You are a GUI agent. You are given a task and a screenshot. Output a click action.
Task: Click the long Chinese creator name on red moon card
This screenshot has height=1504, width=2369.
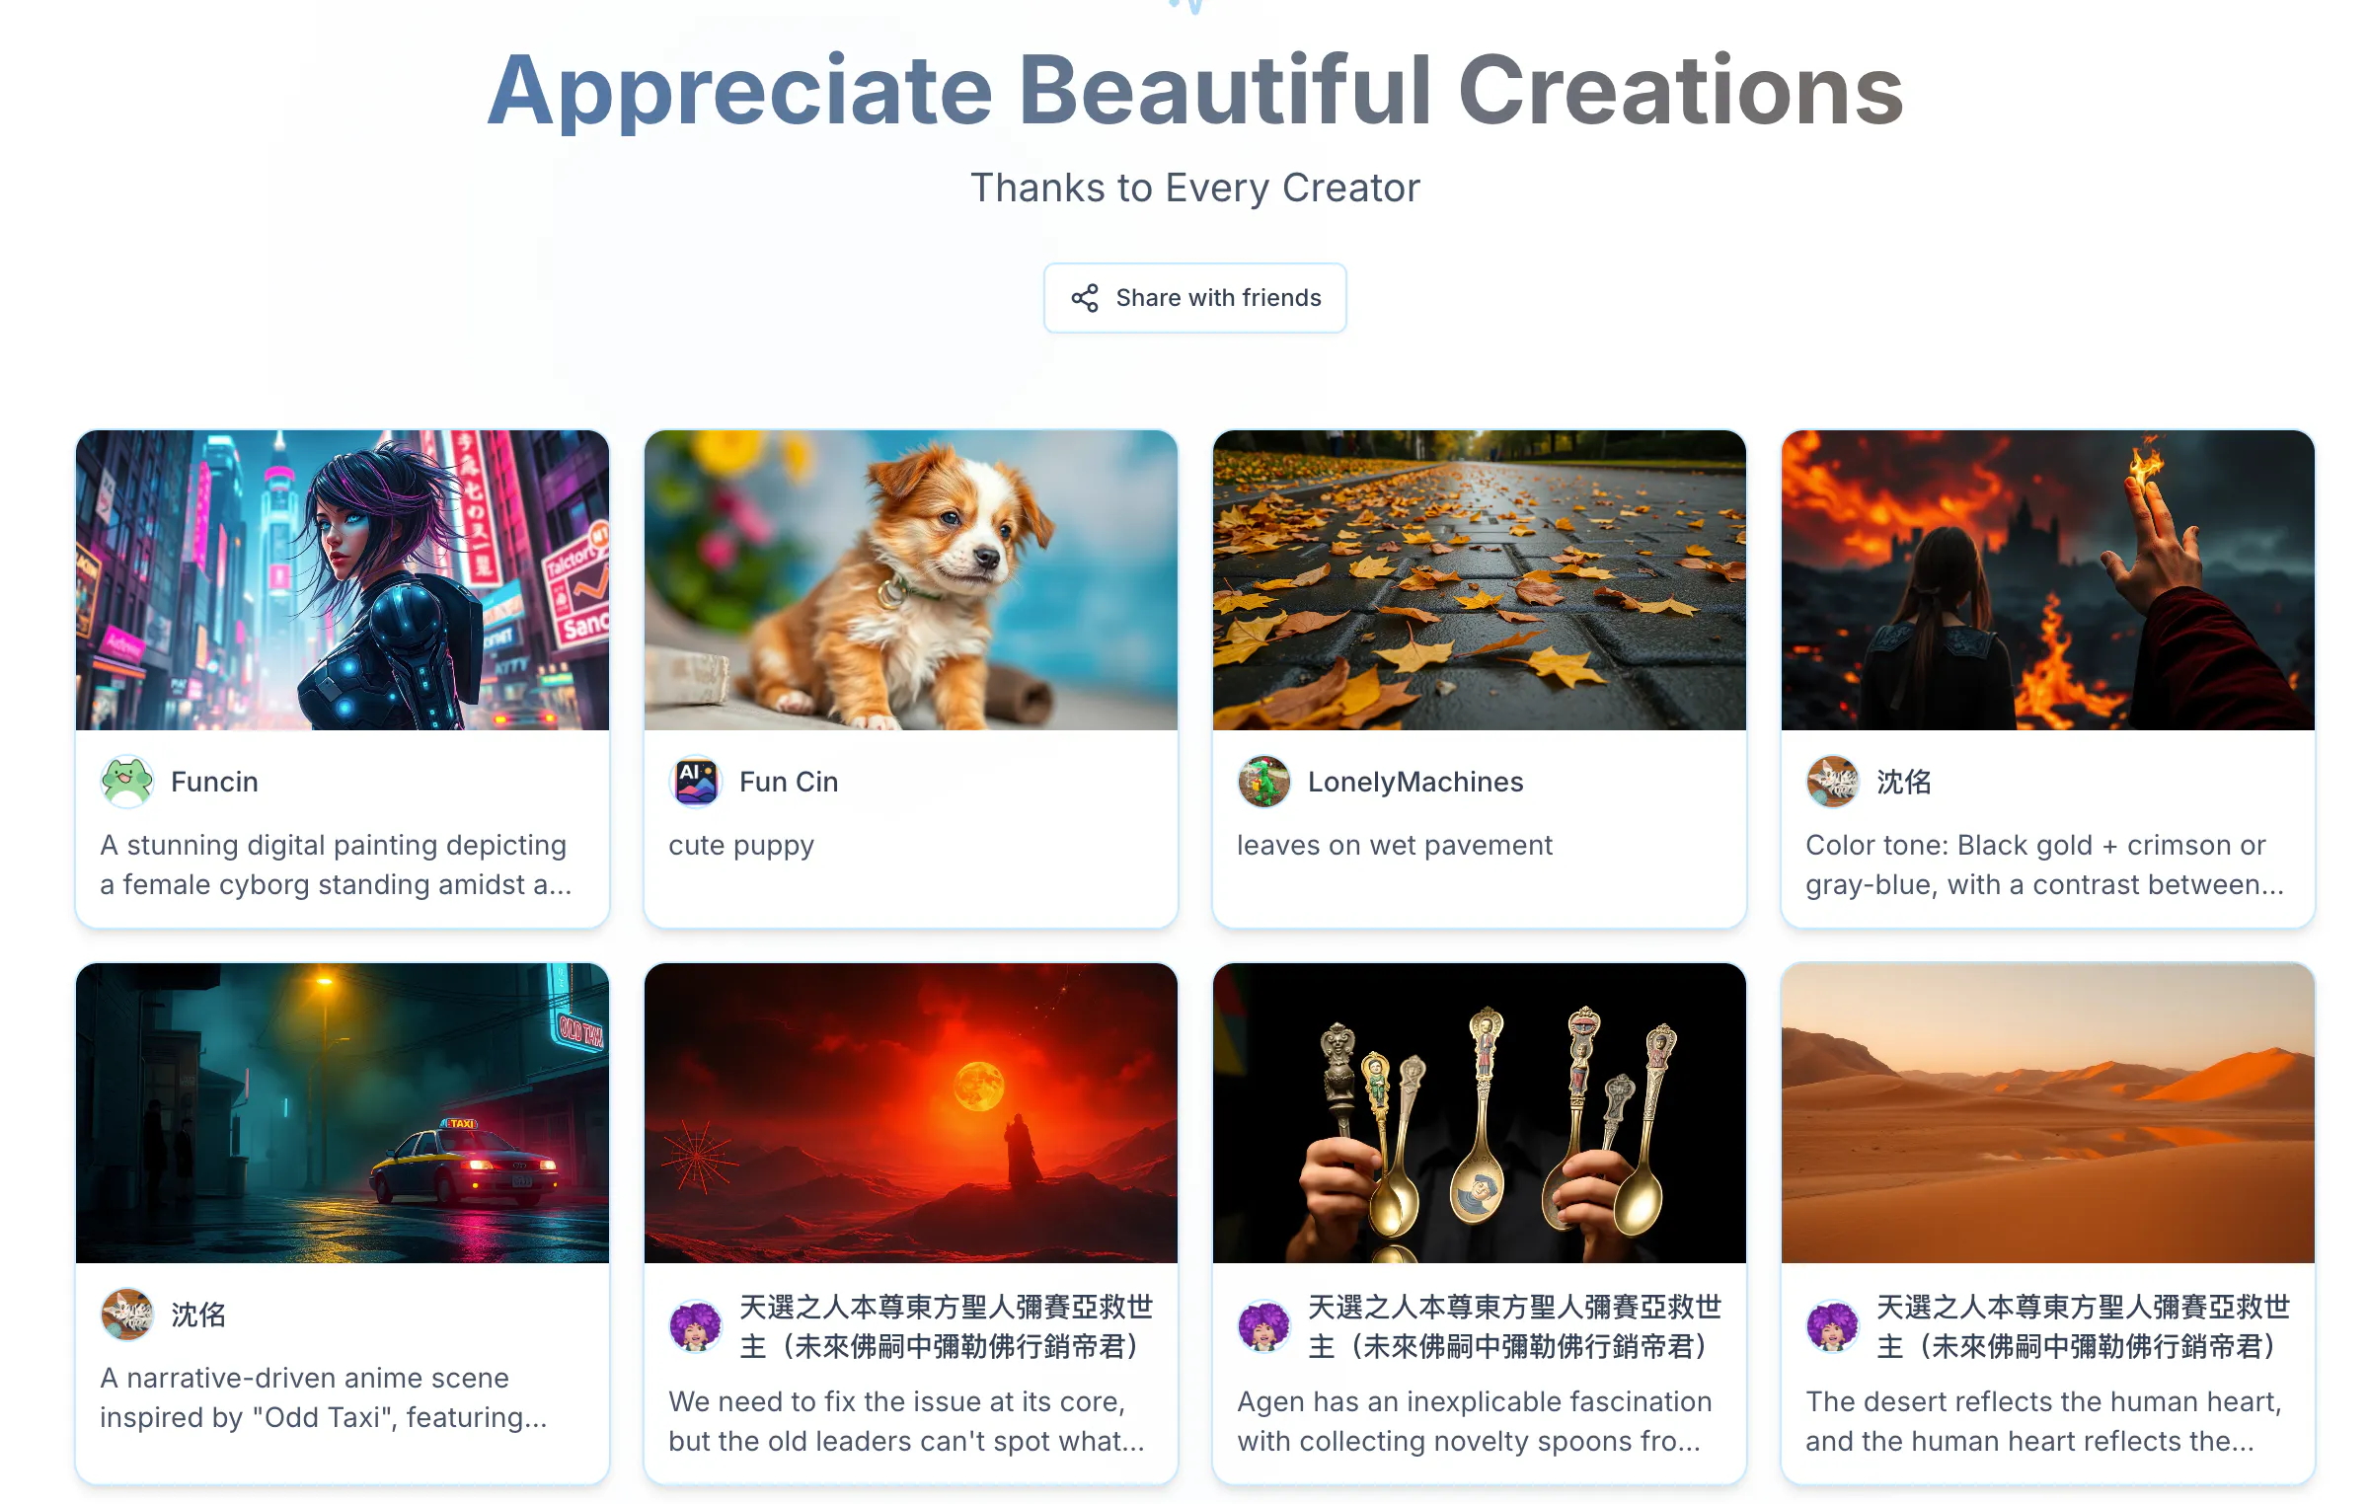[x=947, y=1326]
